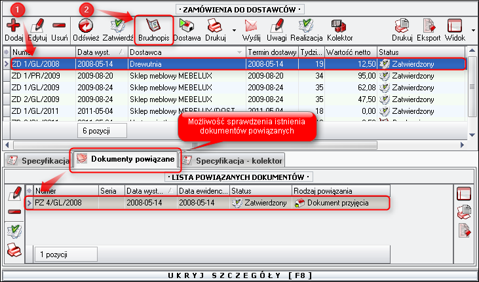Open the Kolektor tool

[339, 27]
